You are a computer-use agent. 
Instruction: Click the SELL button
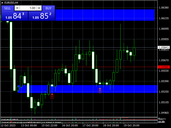(8, 8)
